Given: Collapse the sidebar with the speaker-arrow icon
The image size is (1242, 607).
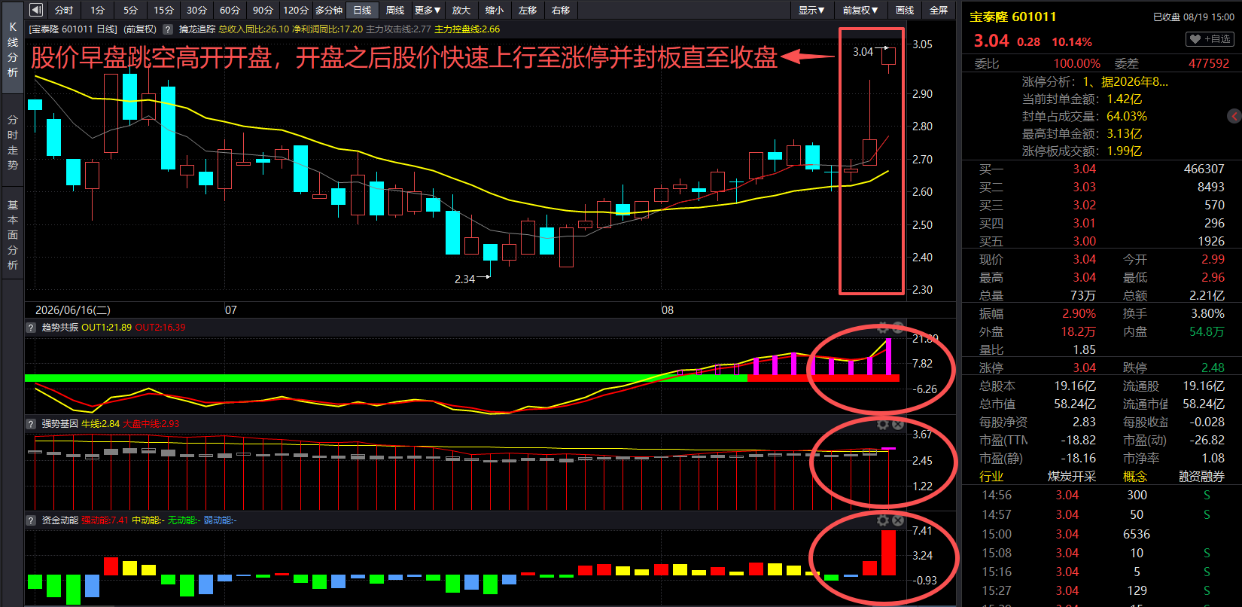Looking at the screenshot, I should coord(37,10).
